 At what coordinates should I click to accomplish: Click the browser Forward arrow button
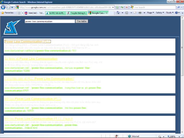[x=8, y=7]
